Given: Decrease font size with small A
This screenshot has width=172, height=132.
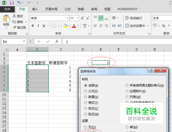Looking at the screenshot, I should coord(88,18).
